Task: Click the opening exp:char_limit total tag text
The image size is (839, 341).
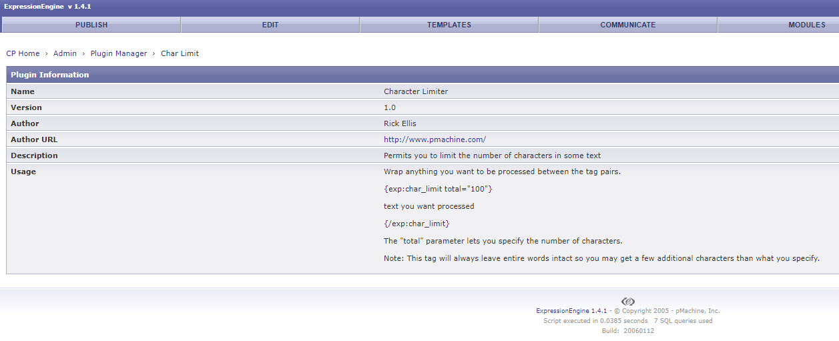Action: tap(438, 189)
